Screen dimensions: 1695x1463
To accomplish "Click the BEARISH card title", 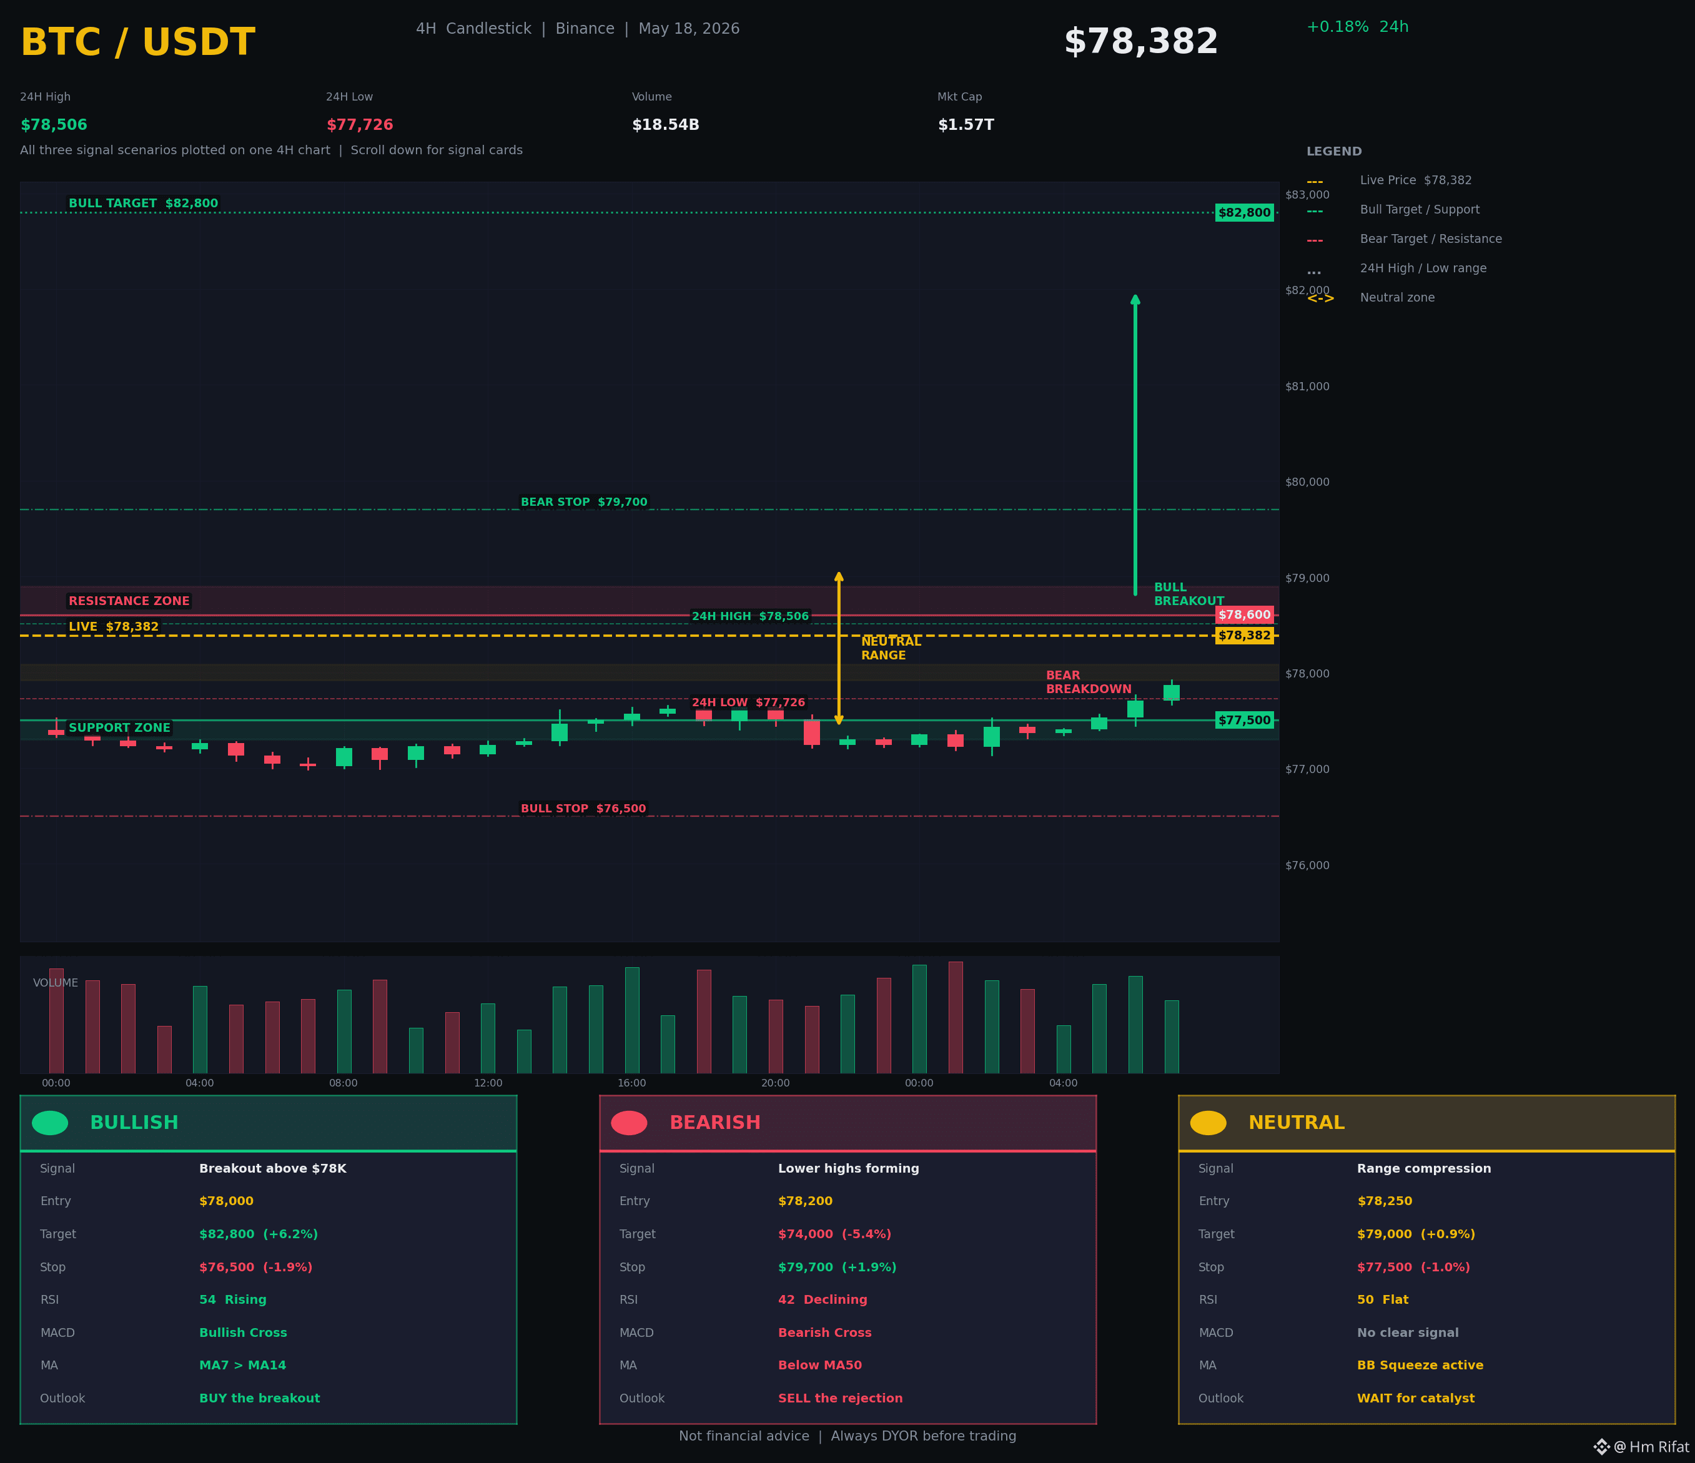I will pyautogui.click(x=715, y=1123).
